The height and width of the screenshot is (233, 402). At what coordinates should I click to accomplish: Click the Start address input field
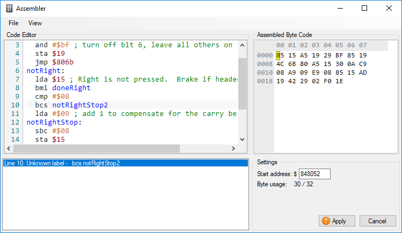[315, 174]
